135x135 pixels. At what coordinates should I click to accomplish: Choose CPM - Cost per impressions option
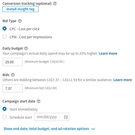pos(5,37)
